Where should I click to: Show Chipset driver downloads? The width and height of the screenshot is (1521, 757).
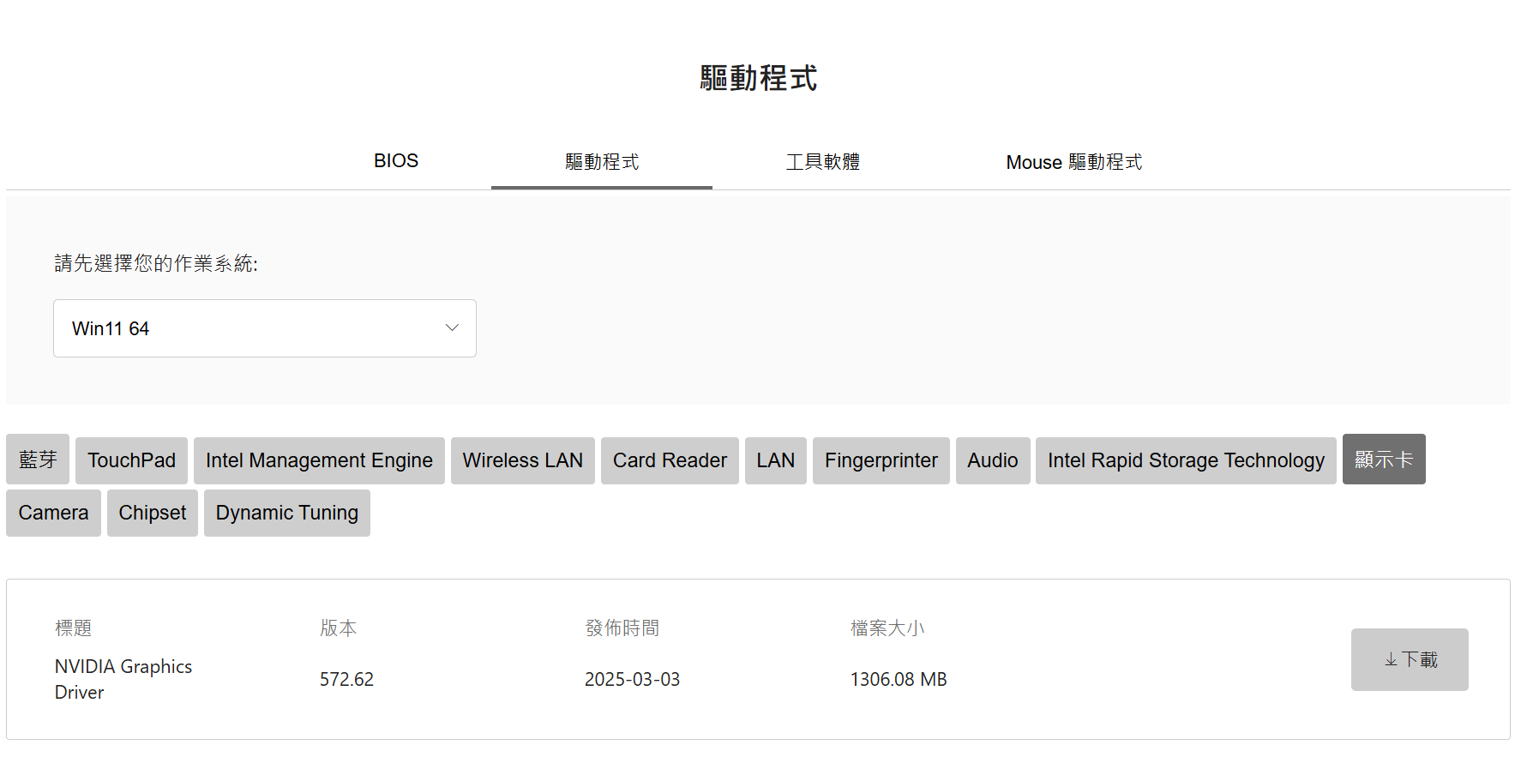click(152, 513)
